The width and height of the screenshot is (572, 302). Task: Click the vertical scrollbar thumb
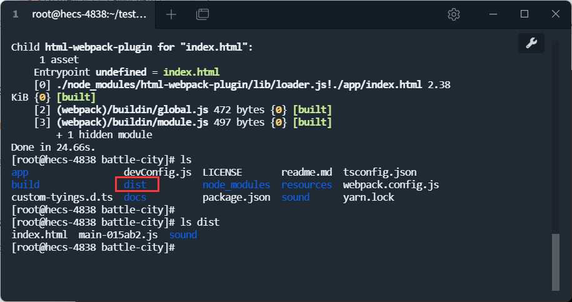(x=555, y=263)
